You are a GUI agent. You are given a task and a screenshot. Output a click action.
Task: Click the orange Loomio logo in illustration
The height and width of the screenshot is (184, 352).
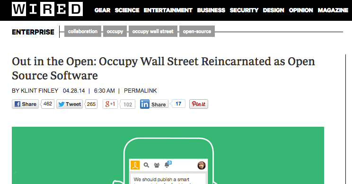(135, 165)
